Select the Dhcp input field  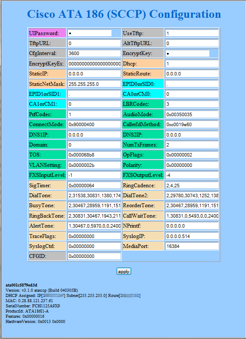tap(192, 64)
